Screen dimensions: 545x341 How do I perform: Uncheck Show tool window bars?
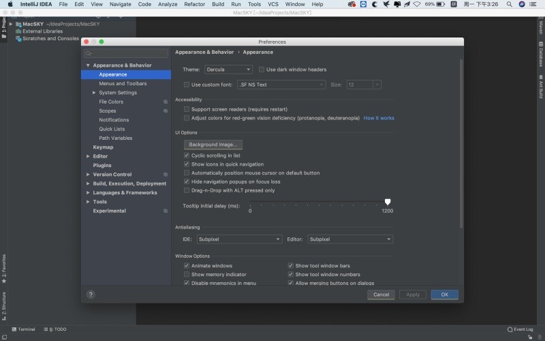290,265
